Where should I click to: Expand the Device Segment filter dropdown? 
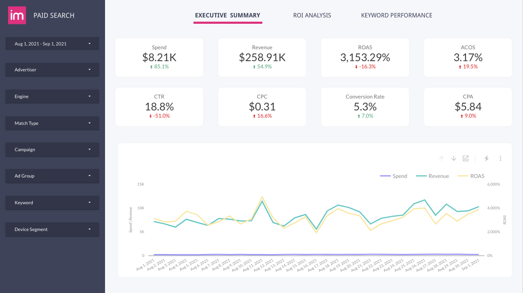tap(52, 229)
